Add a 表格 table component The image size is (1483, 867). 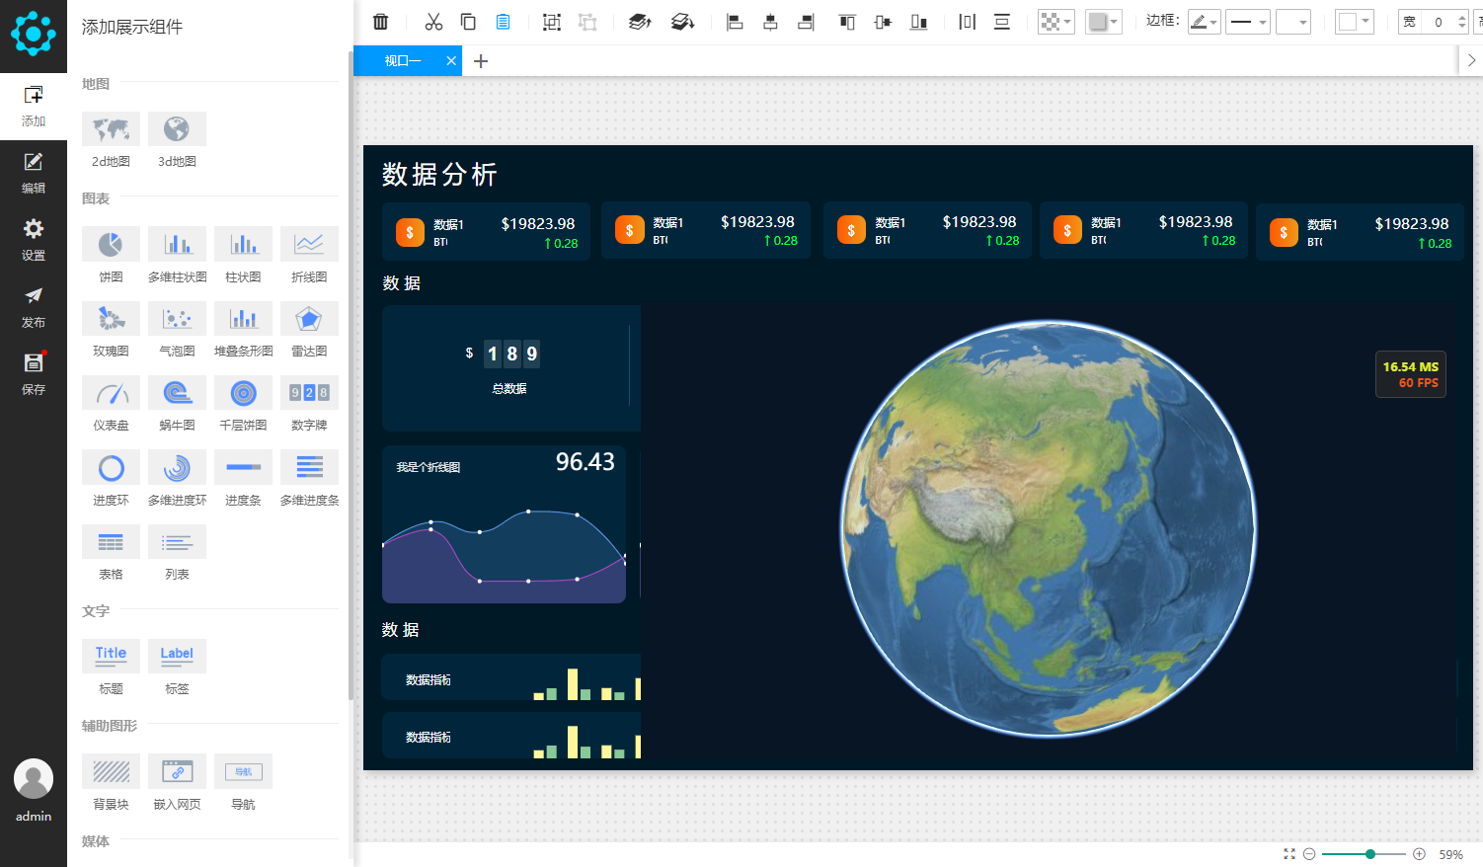[x=111, y=553]
